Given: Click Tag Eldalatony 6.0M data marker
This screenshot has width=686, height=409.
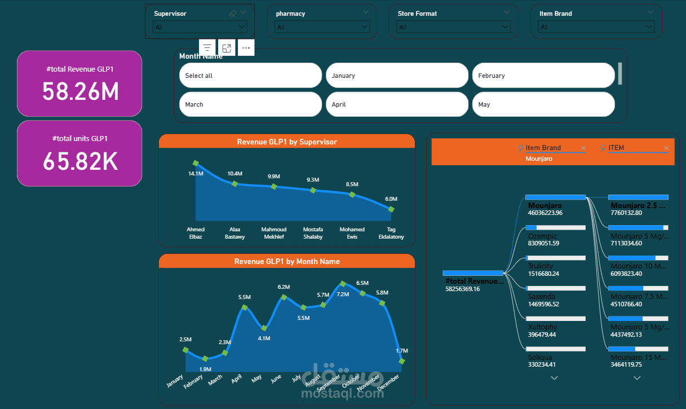Looking at the screenshot, I should click(391, 209).
